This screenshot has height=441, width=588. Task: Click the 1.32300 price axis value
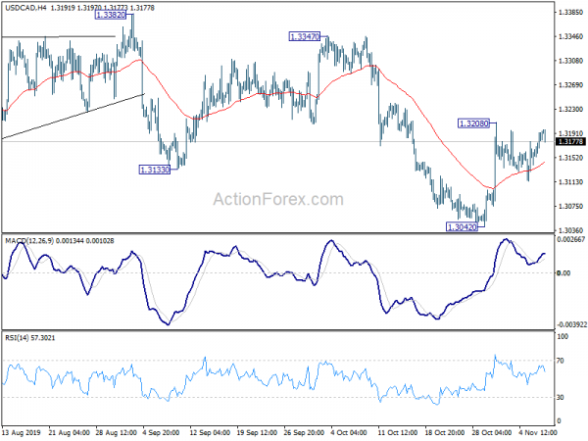pyautogui.click(x=570, y=110)
